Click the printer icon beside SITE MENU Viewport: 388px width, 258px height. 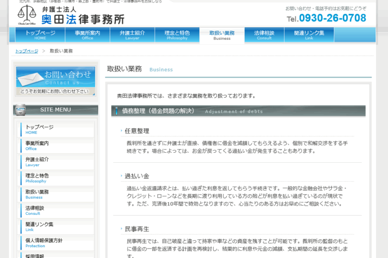(x=20, y=110)
